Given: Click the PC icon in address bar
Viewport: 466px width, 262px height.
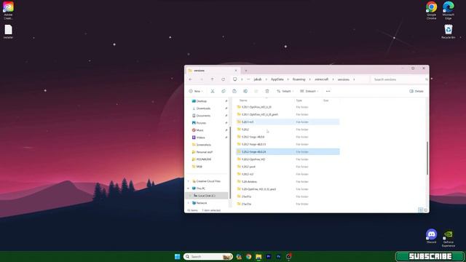Looking at the screenshot, I should tap(235, 79).
